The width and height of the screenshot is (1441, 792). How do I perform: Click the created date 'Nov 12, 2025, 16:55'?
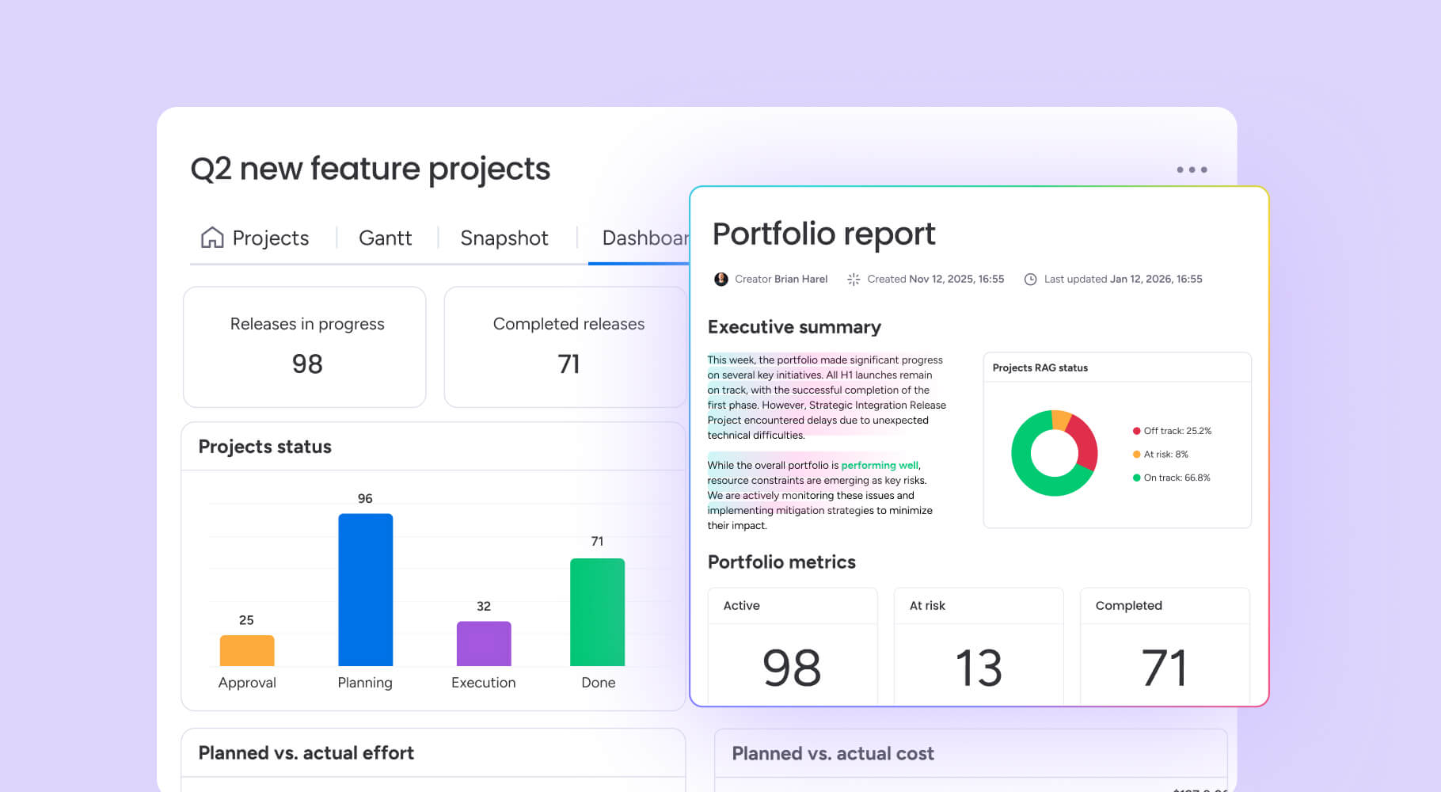(x=956, y=279)
